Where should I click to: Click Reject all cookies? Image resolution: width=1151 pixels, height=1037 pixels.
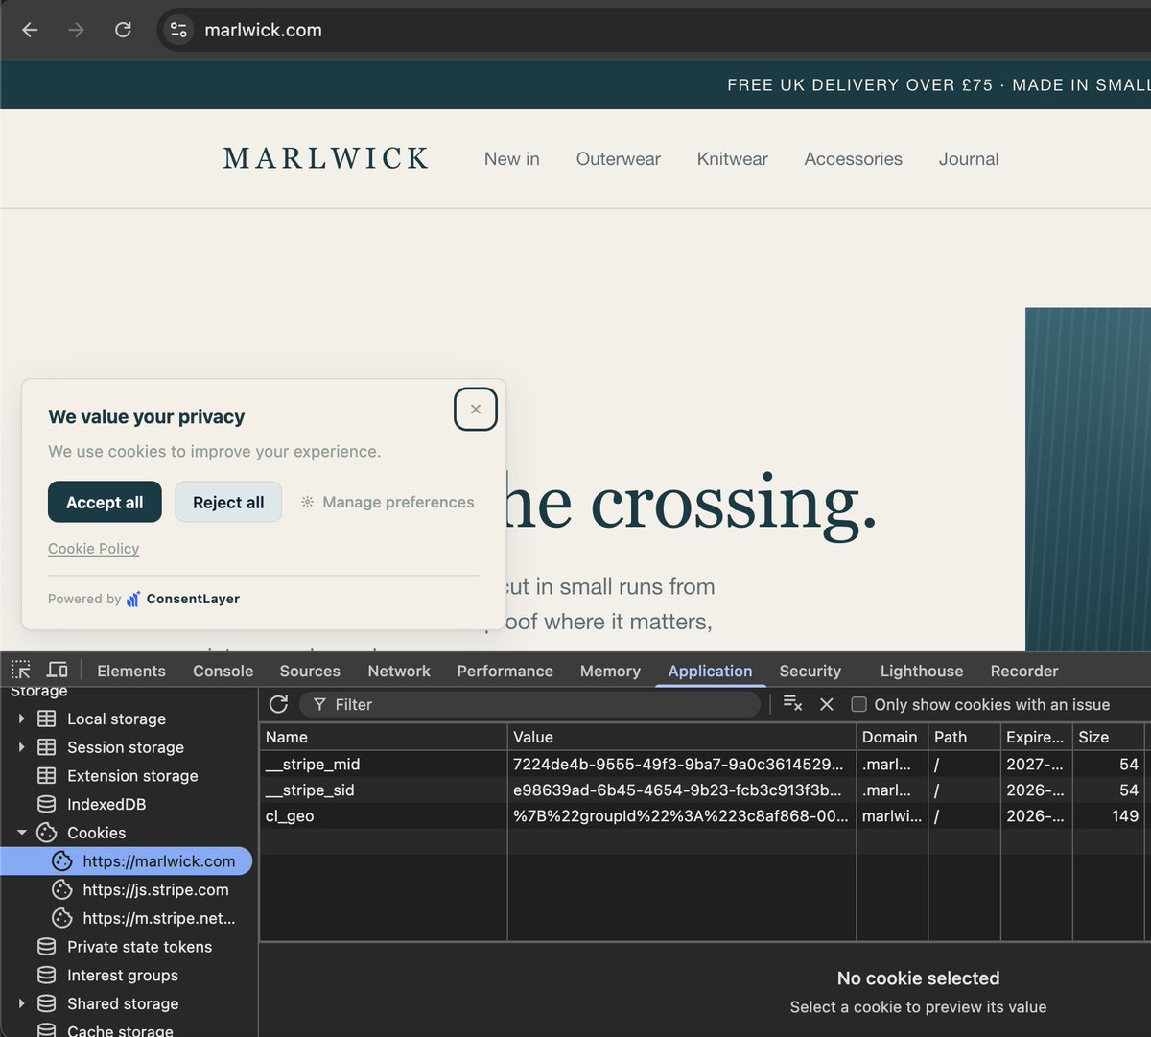pos(228,503)
